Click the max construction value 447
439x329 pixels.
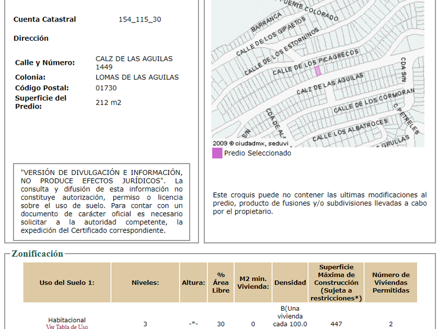[x=336, y=324]
